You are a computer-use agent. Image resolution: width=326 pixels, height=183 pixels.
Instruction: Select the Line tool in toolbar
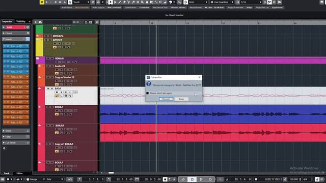[x=156, y=2]
